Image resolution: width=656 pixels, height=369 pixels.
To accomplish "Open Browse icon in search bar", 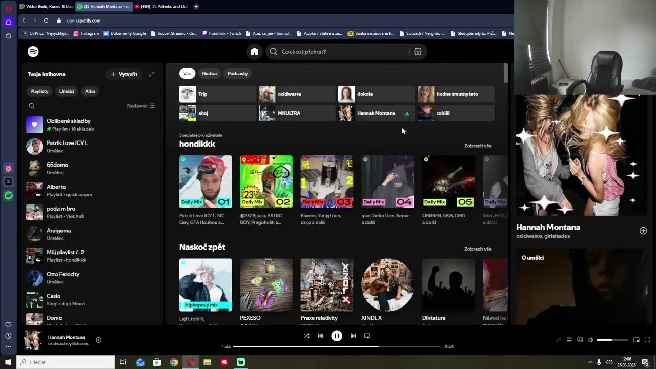I will point(418,52).
